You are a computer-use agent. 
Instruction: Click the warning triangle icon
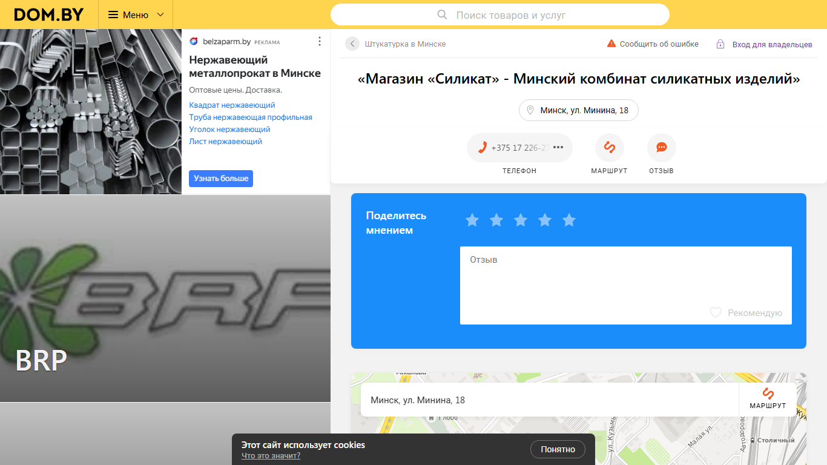[x=611, y=44]
